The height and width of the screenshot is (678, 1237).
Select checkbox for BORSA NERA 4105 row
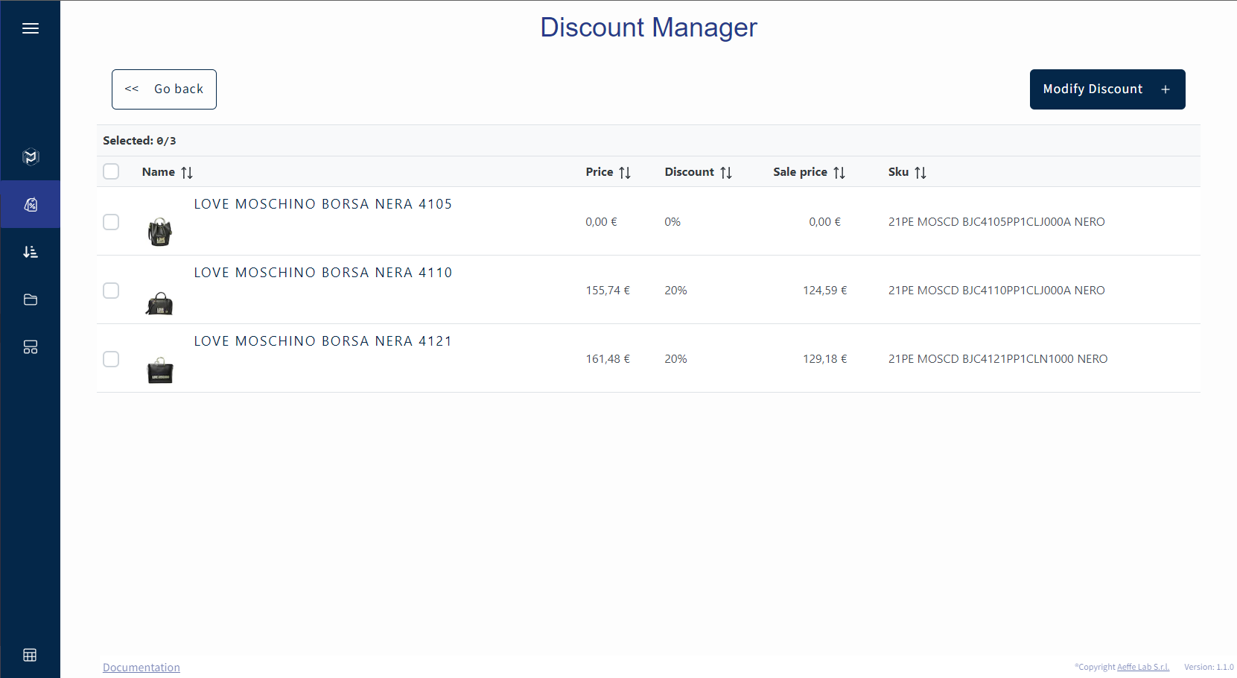coord(111,222)
